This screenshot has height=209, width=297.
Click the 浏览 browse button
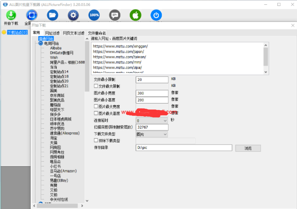(248, 148)
